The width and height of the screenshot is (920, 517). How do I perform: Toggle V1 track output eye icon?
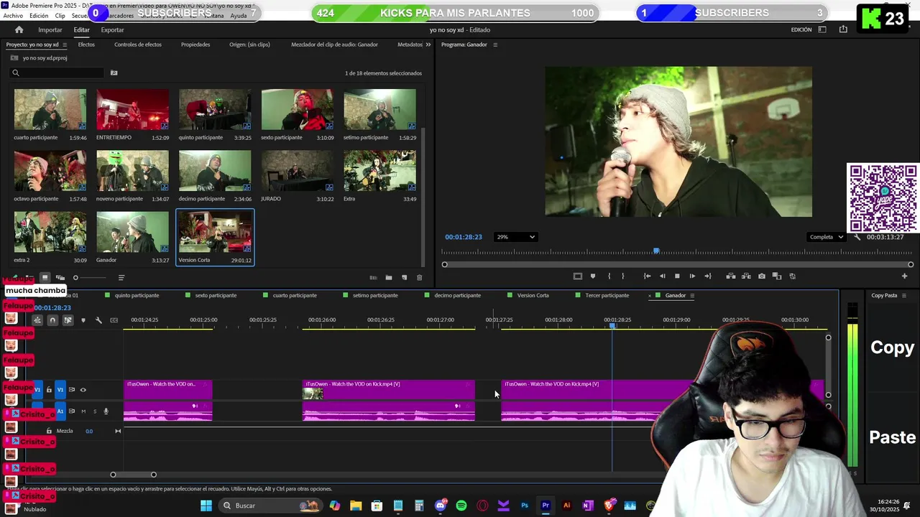click(83, 390)
